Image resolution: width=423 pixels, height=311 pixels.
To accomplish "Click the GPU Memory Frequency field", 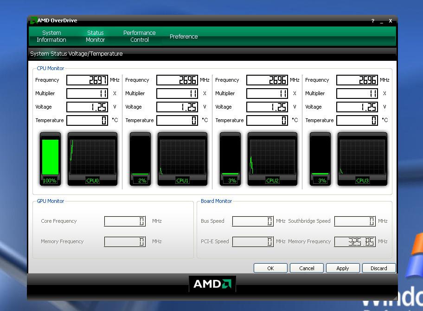I will coord(125,242).
